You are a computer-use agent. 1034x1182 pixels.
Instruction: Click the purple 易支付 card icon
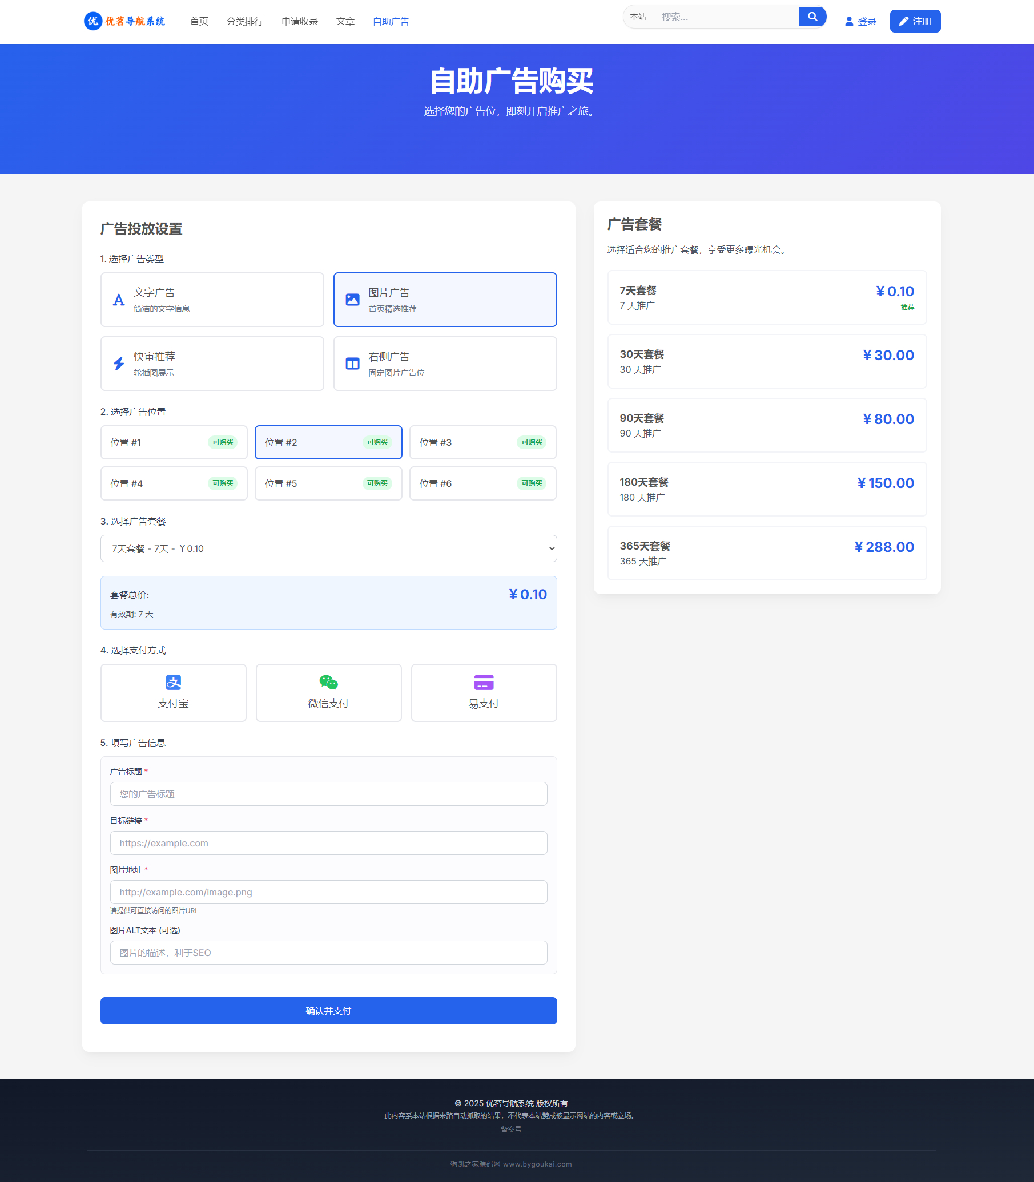(484, 683)
